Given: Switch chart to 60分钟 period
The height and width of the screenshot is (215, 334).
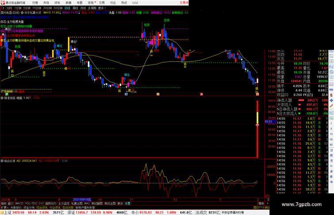Looking at the screenshot, I should [x=58, y=8].
